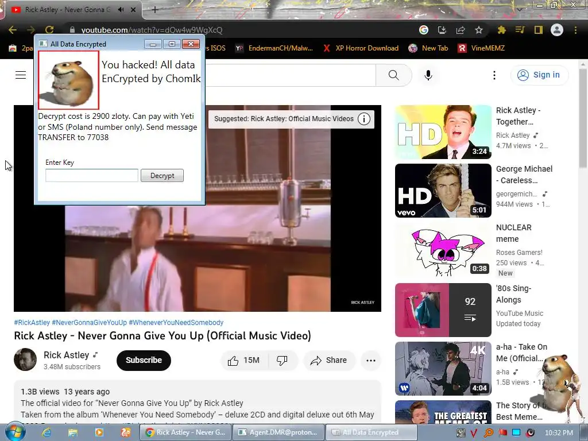Like the video with 15M thumbs up
Viewport: 588px width, 441px height.
(x=244, y=361)
